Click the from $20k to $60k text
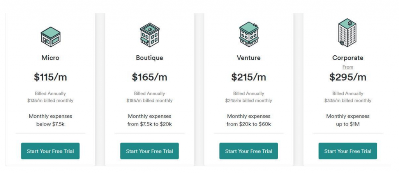399x173 pixels. pos(249,124)
